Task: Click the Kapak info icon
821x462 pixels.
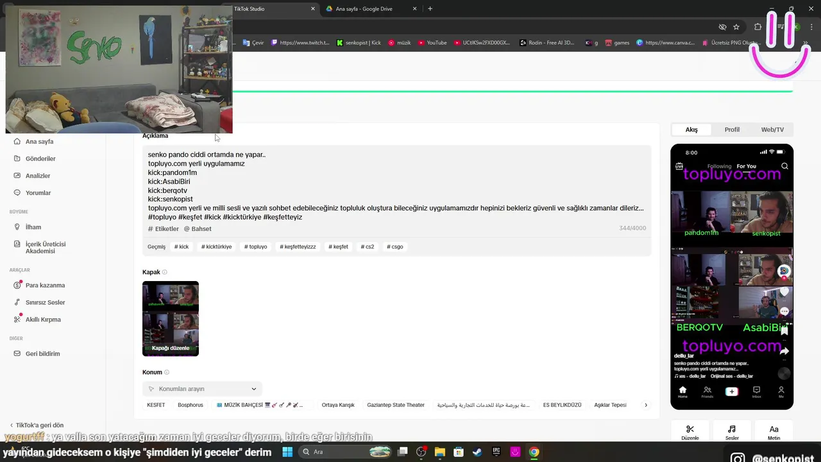Action: [165, 273]
